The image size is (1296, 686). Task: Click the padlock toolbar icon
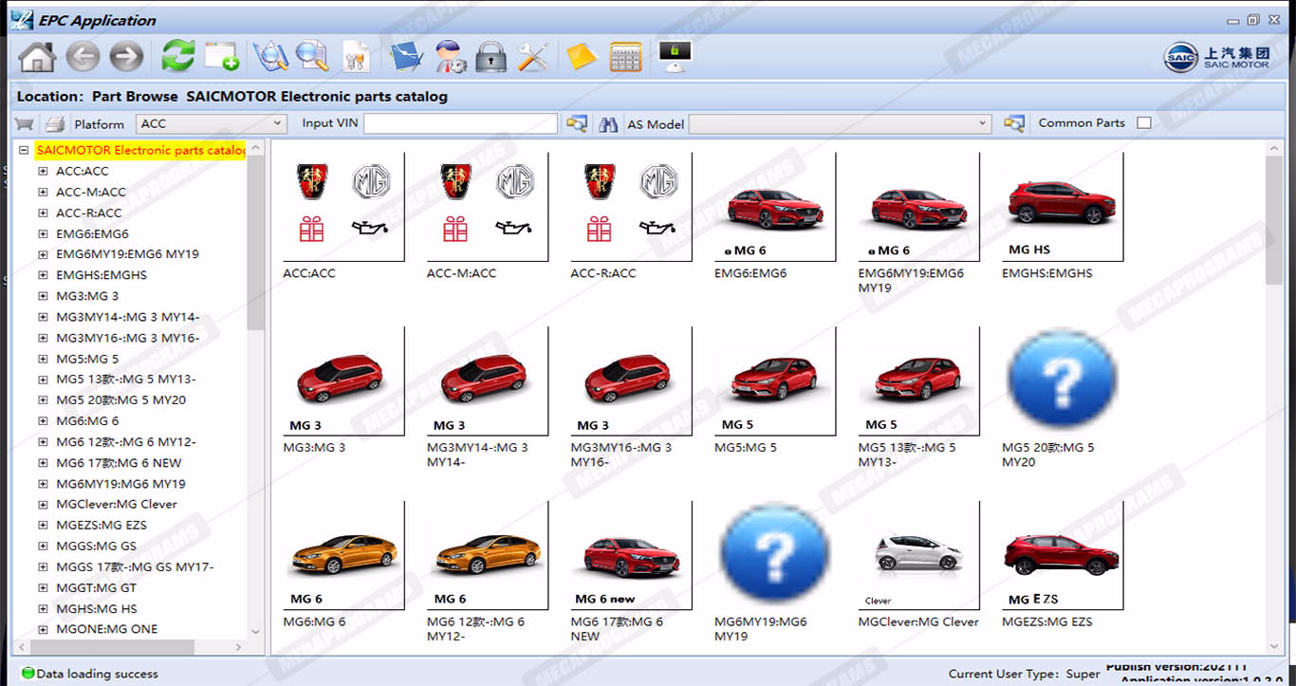(491, 57)
